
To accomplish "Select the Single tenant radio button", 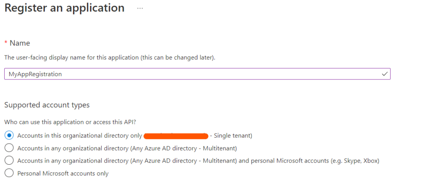I will pyautogui.click(x=9, y=135).
